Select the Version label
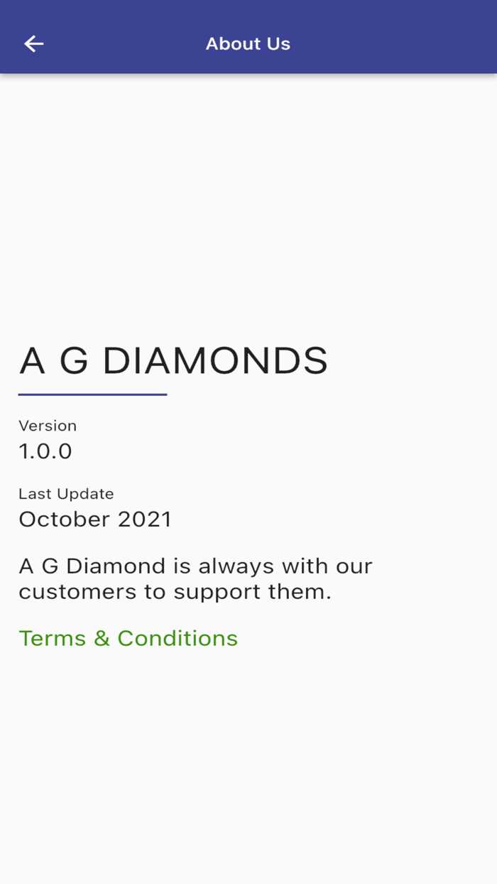This screenshot has width=497, height=884. (x=48, y=425)
